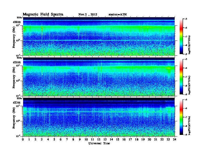Click inside the dD/dt spectrogram plot
Image resolution: width=208 pixels, height=160 pixels.
[x=99, y=77]
